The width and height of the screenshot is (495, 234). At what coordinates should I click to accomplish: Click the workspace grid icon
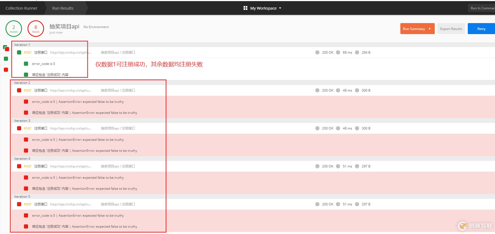245,8
